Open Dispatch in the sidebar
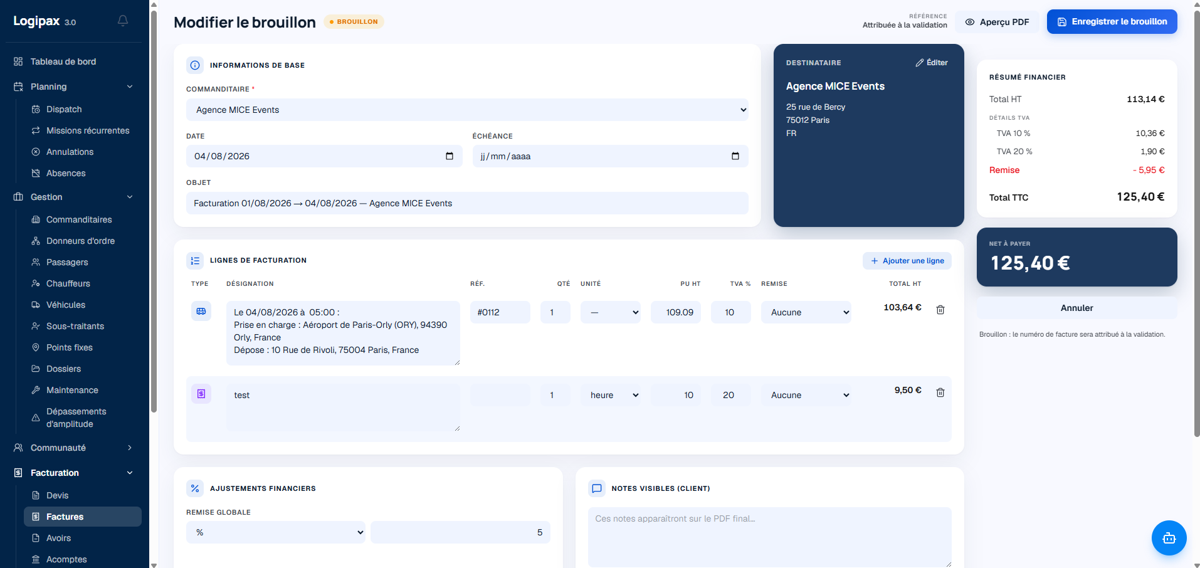This screenshot has width=1200, height=568. pyautogui.click(x=83, y=109)
